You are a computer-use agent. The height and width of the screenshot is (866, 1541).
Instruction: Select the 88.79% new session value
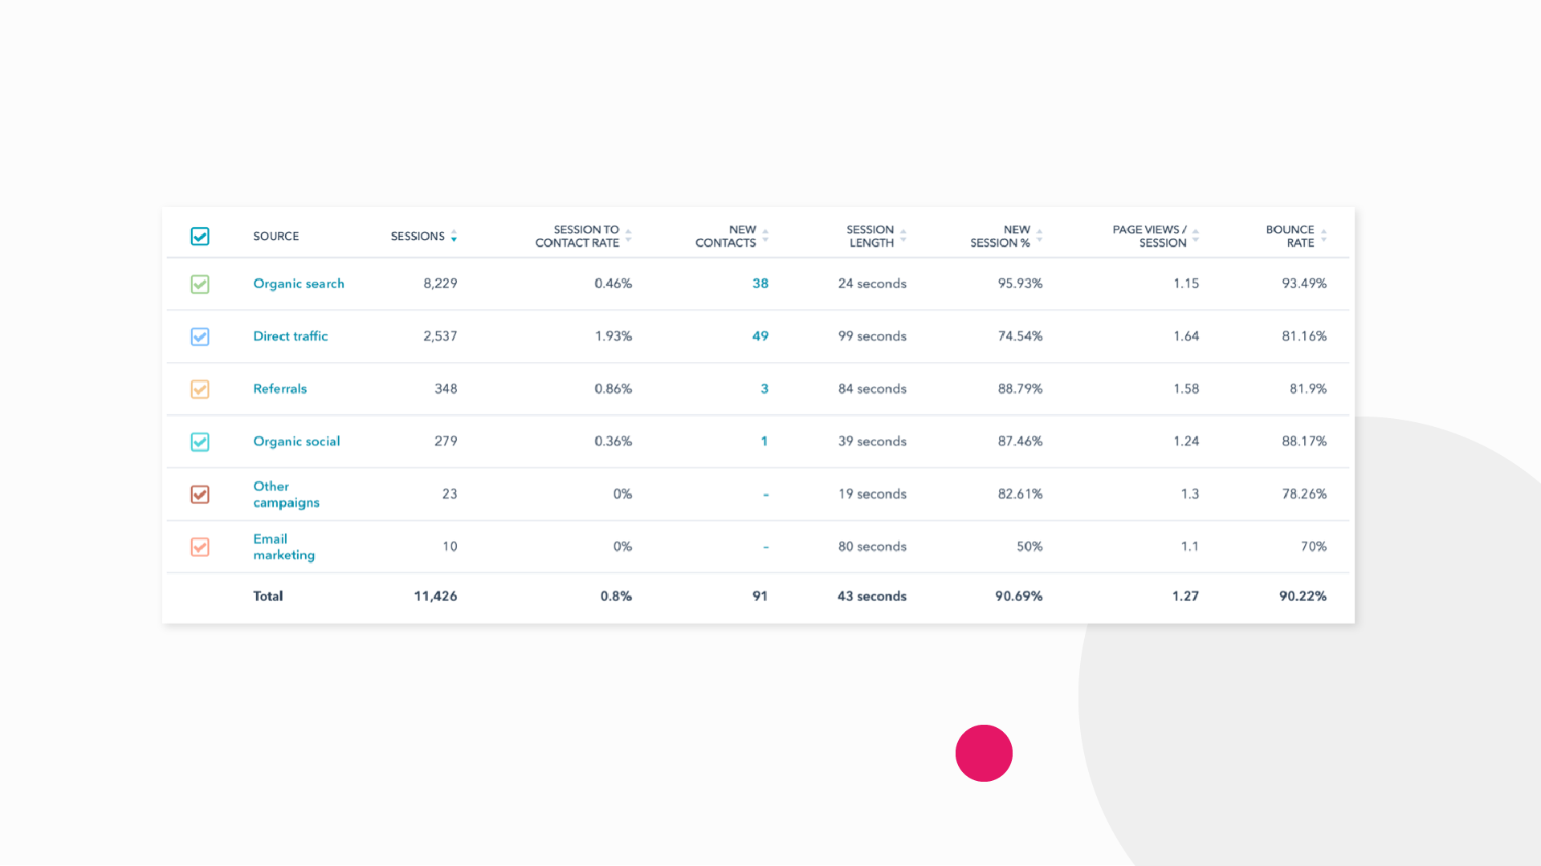[x=1020, y=388]
